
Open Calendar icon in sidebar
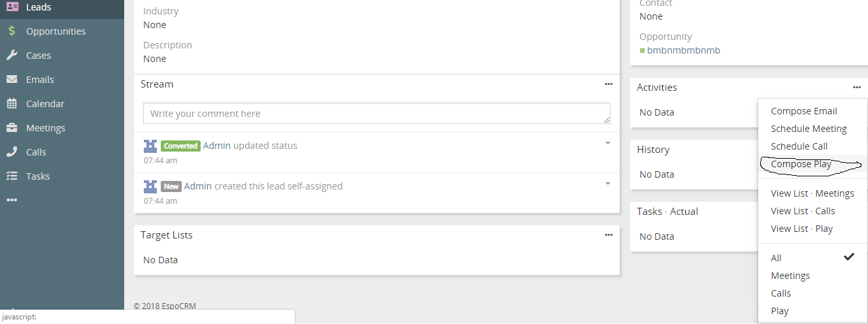point(12,104)
